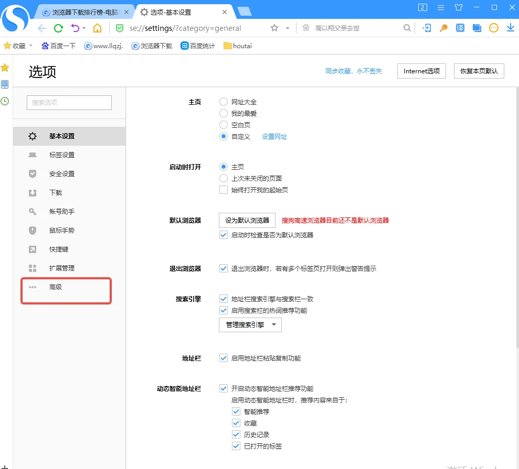The height and width of the screenshot is (469, 519).
Task: Open 帐号助手 settings category
Action: pyautogui.click(x=69, y=212)
